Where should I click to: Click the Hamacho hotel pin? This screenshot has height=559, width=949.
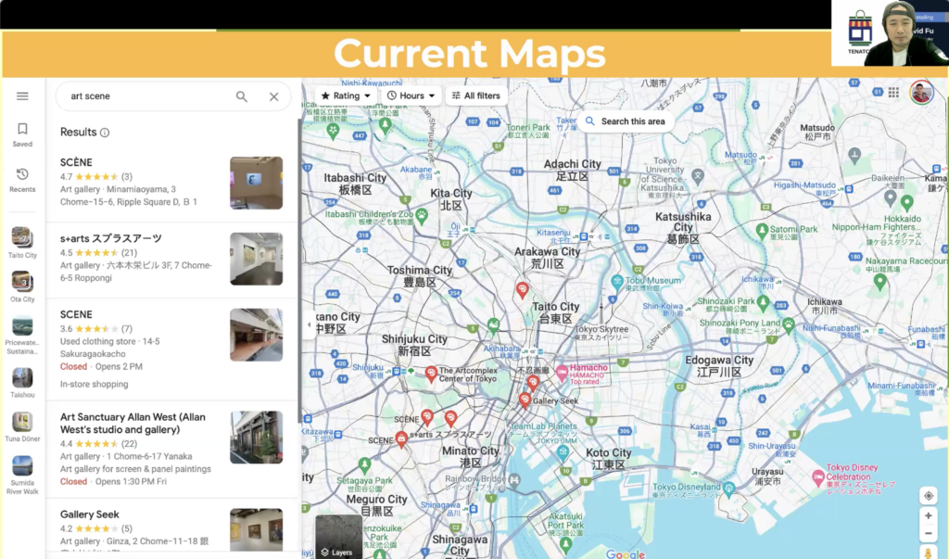562,374
